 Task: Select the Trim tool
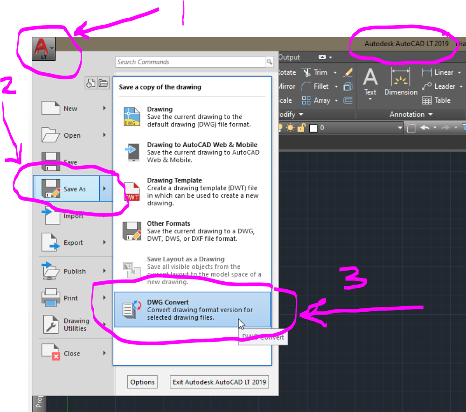(x=320, y=72)
